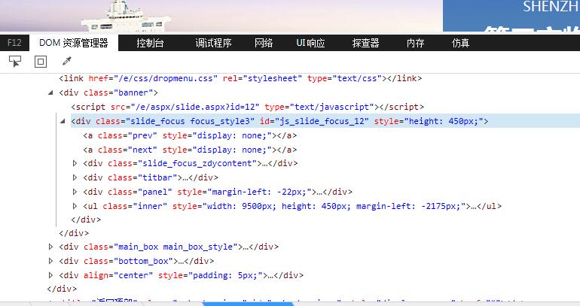The image size is (580, 306).
Task: Pick the color picker eyedropper tool
Action: [66, 61]
